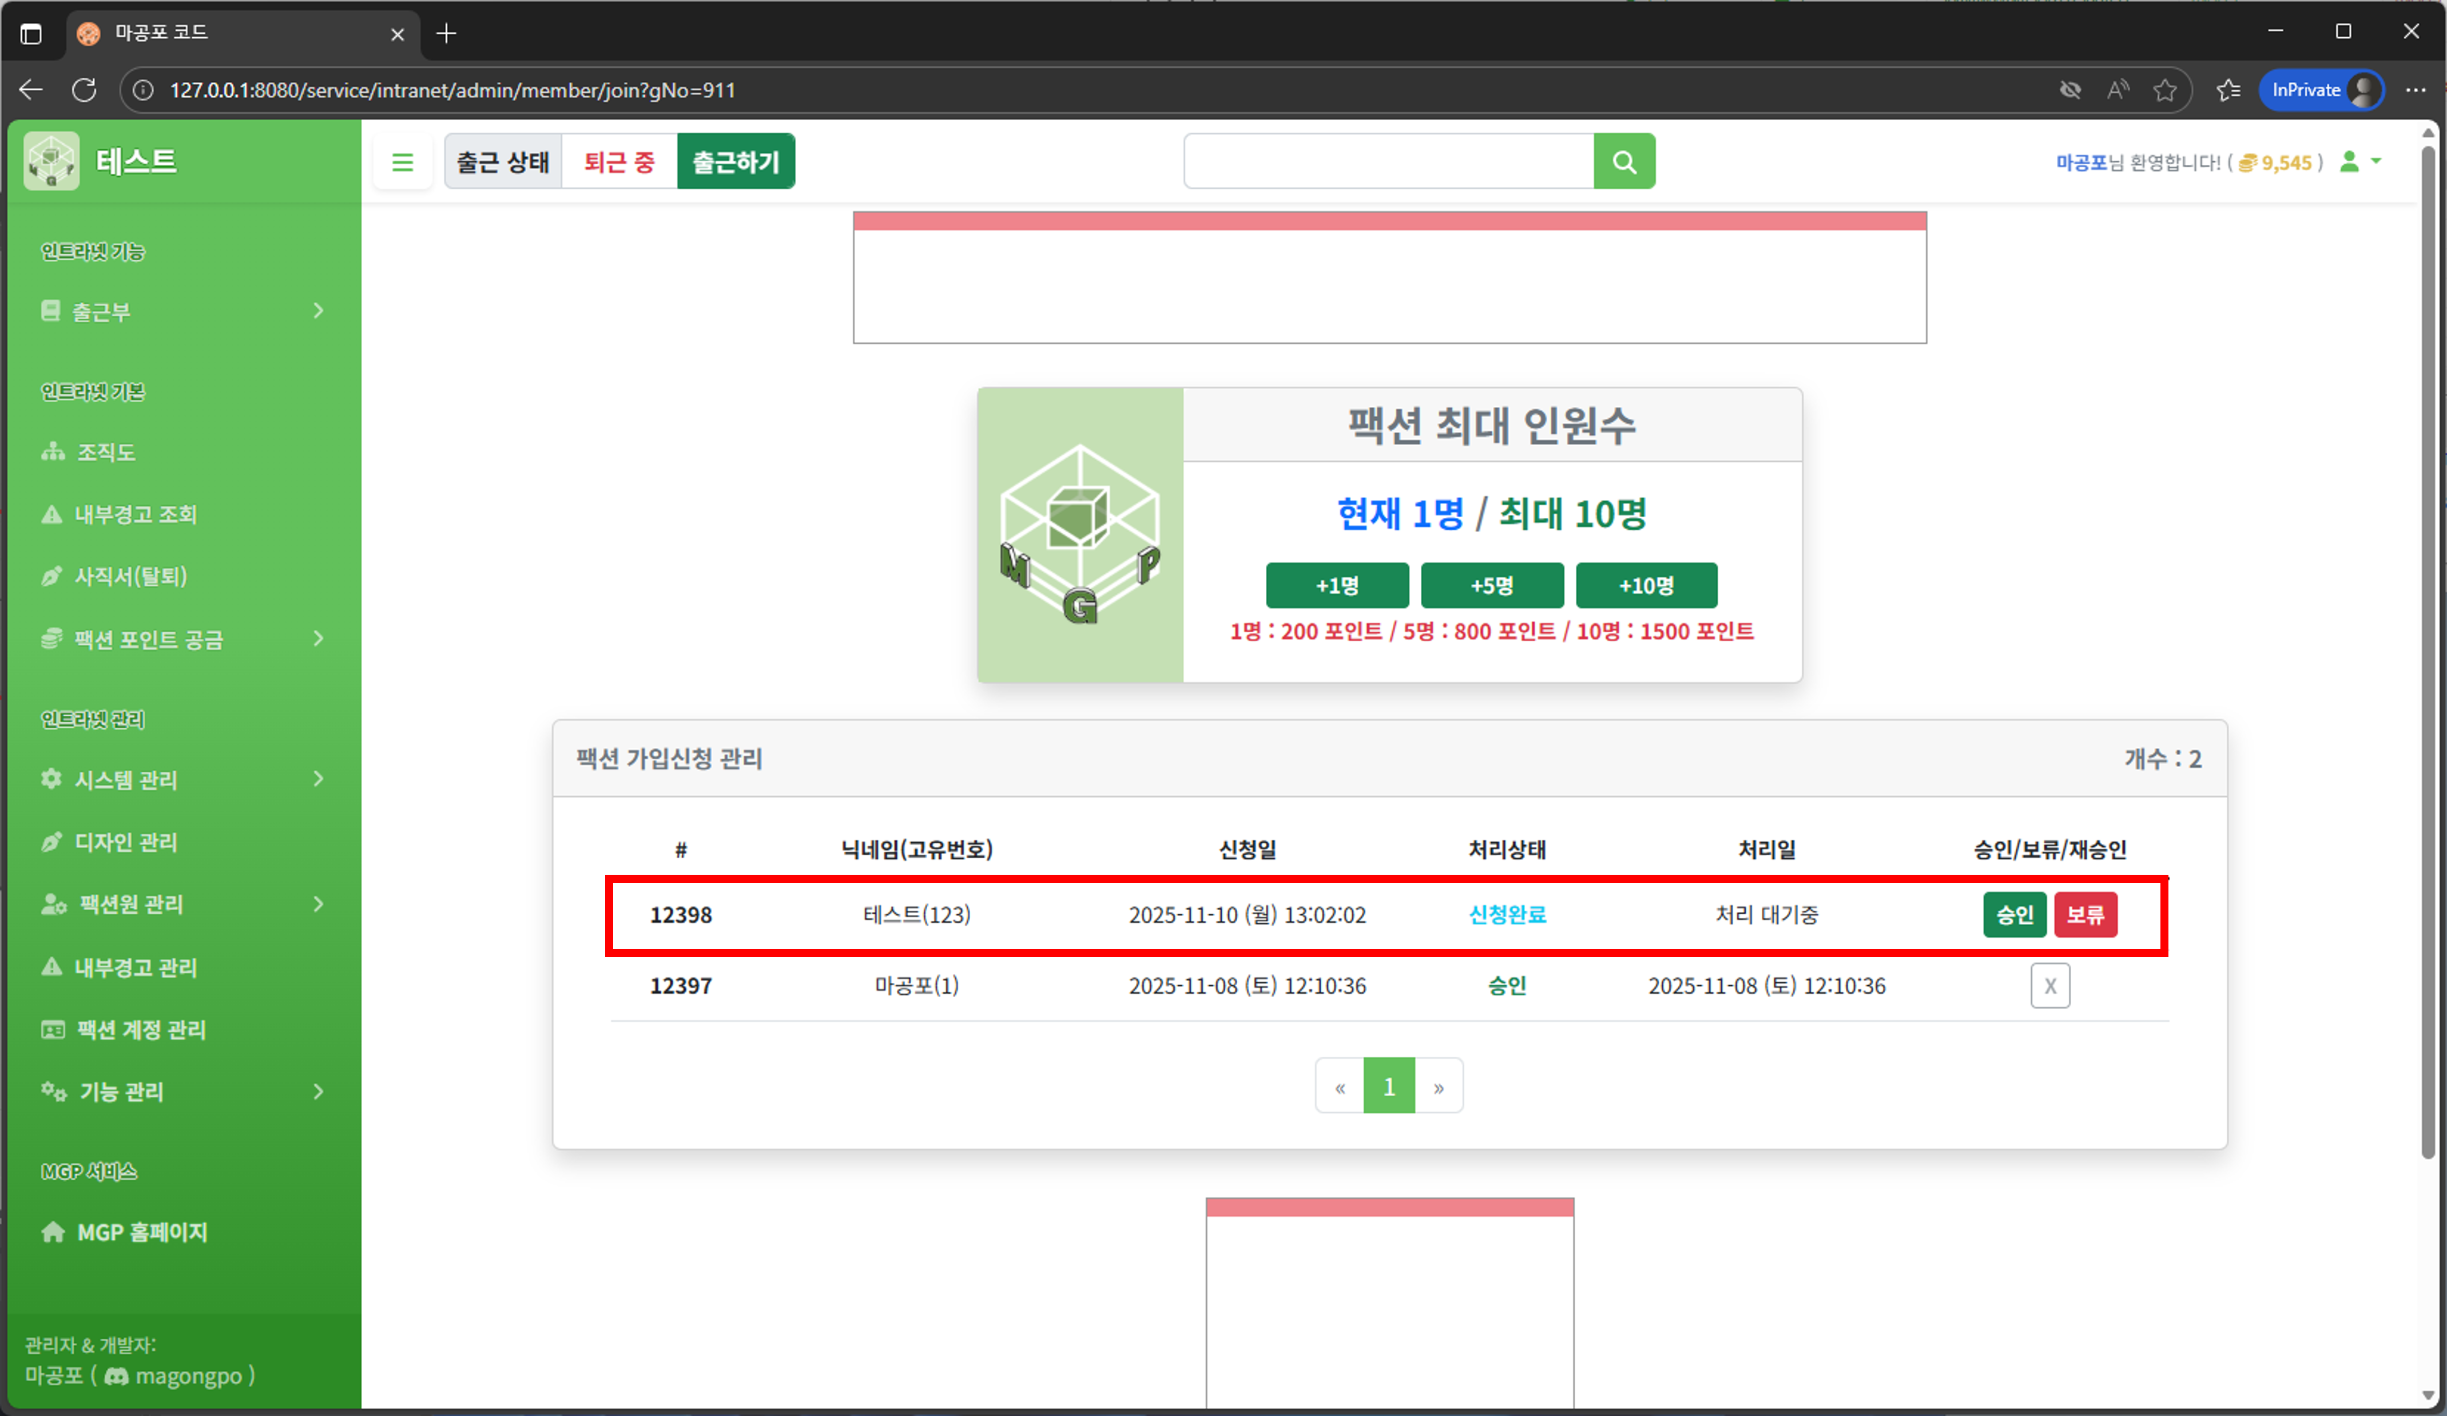Click page 1 in the pagination
Screen dimensions: 2447x1416
(x=1389, y=1086)
